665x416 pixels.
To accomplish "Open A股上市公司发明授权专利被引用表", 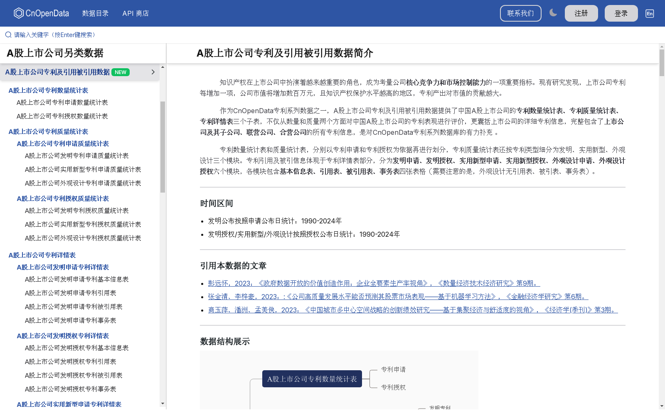I will tap(74, 375).
